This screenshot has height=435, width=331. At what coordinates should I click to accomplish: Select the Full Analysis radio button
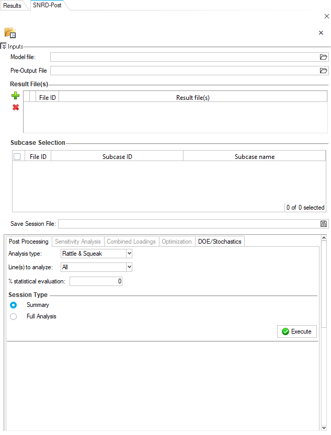(14, 316)
